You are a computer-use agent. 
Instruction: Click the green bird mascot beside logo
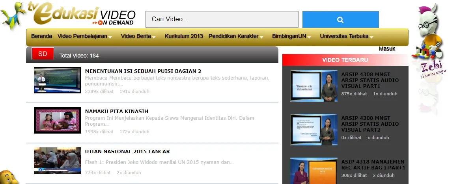coord(12,15)
